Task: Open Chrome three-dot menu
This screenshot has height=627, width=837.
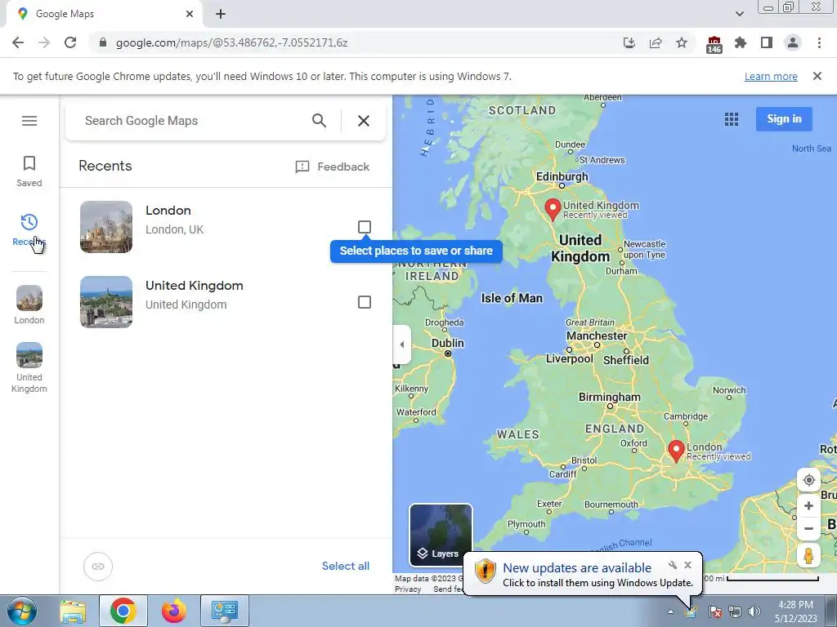Action: [819, 42]
